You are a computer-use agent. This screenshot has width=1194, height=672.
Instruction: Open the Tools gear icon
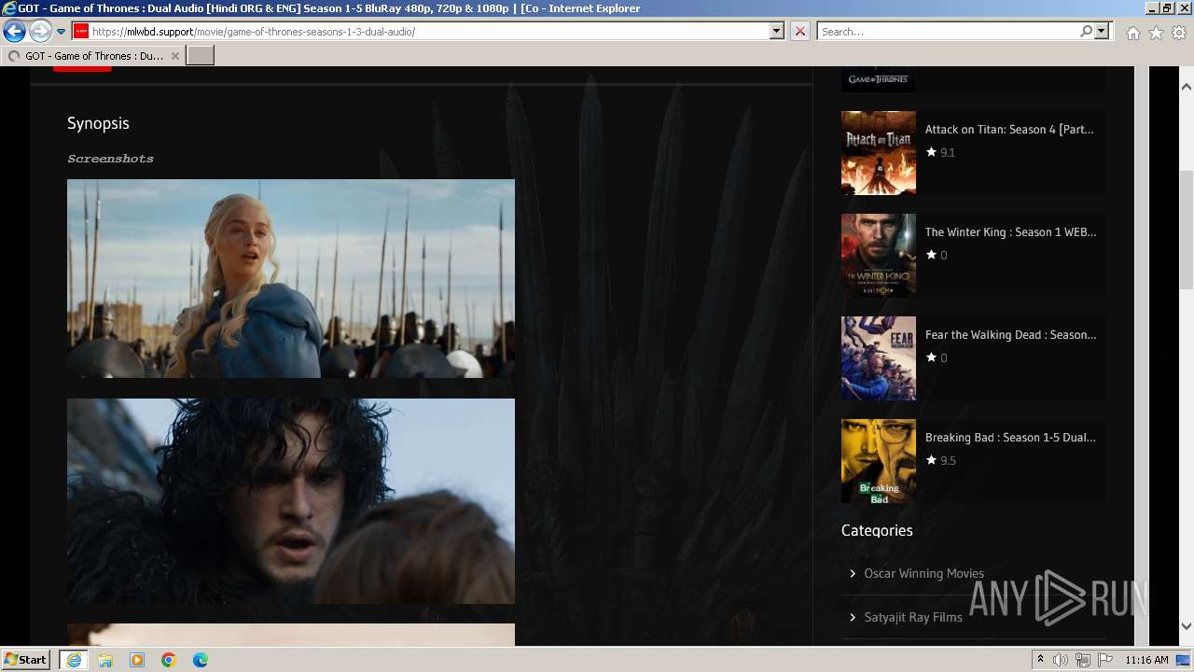pos(1179,33)
